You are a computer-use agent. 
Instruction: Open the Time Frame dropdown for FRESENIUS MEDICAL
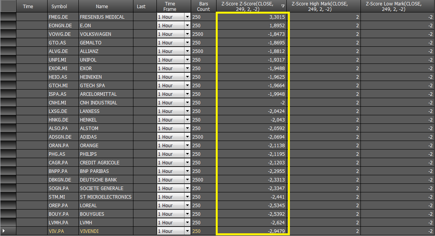click(x=187, y=17)
